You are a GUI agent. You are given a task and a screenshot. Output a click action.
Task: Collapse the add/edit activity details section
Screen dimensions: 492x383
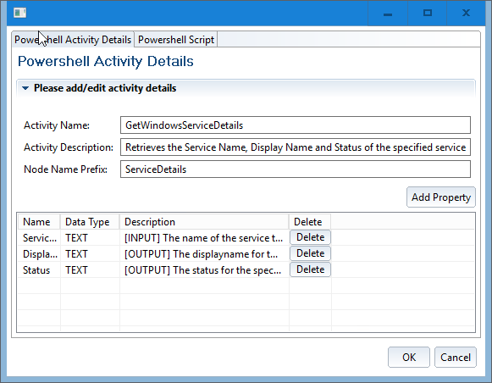(25, 88)
